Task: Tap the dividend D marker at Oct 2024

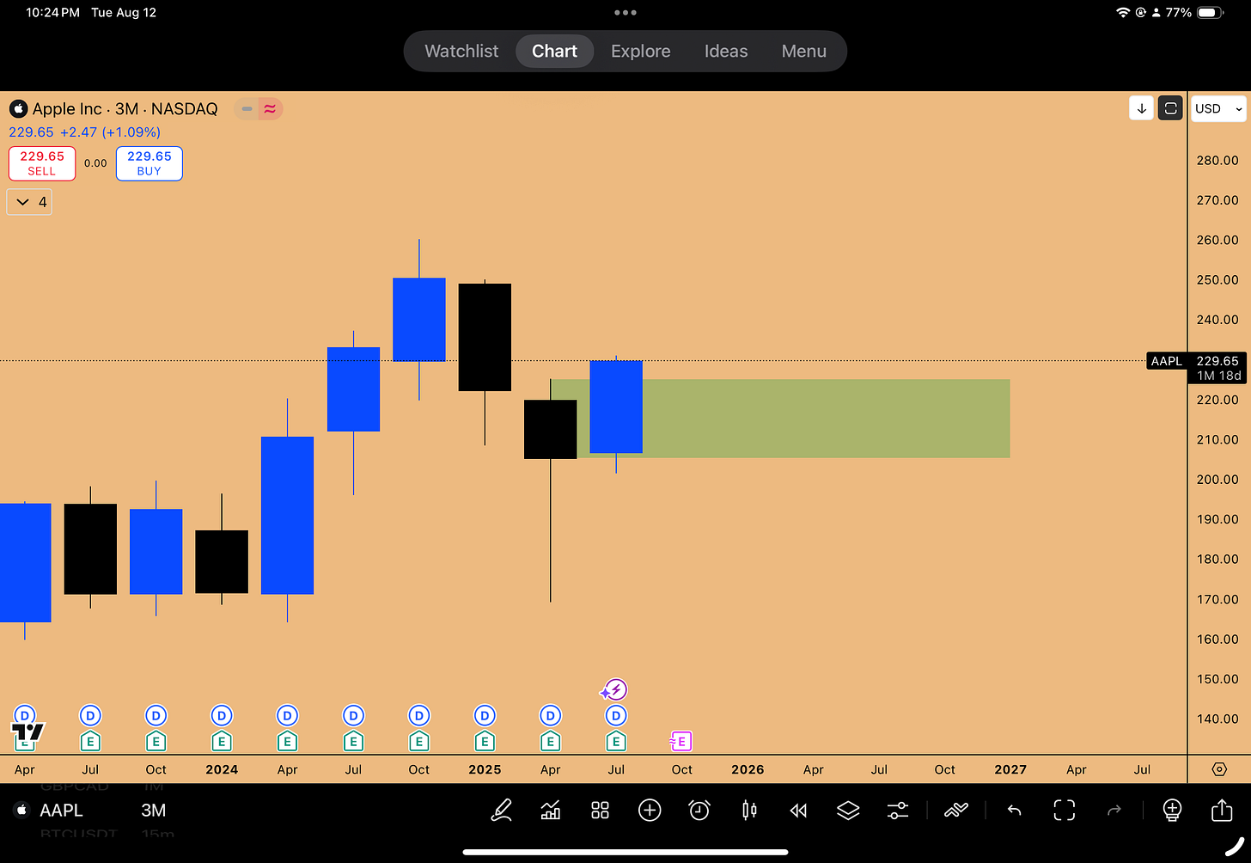Action: point(419,715)
